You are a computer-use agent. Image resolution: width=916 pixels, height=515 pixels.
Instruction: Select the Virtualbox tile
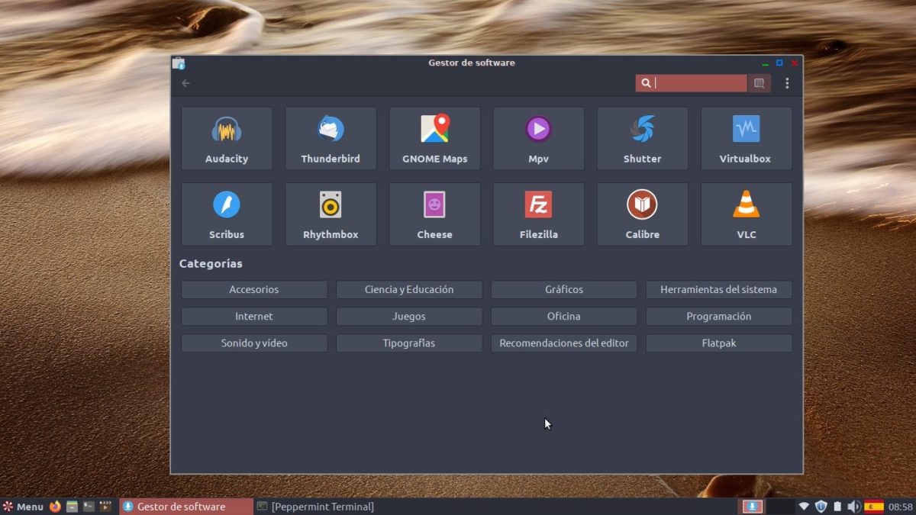pos(746,138)
